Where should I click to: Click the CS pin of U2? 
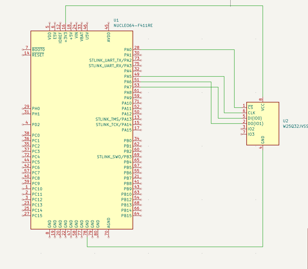coord(250,107)
